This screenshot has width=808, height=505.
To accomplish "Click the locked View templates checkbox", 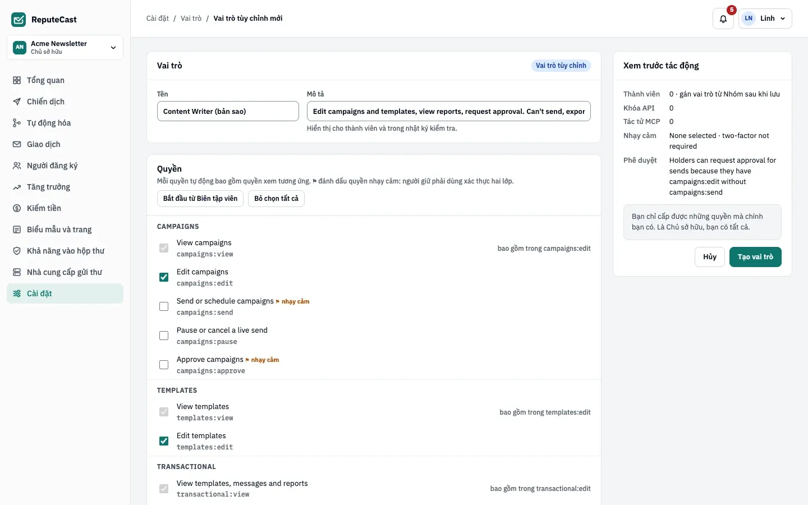I will point(164,412).
